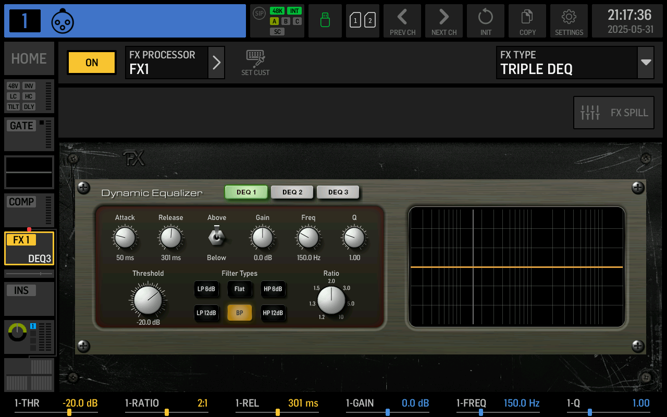Expand the FX PROCESSOR FX1 chevron
The width and height of the screenshot is (667, 417).
217,63
